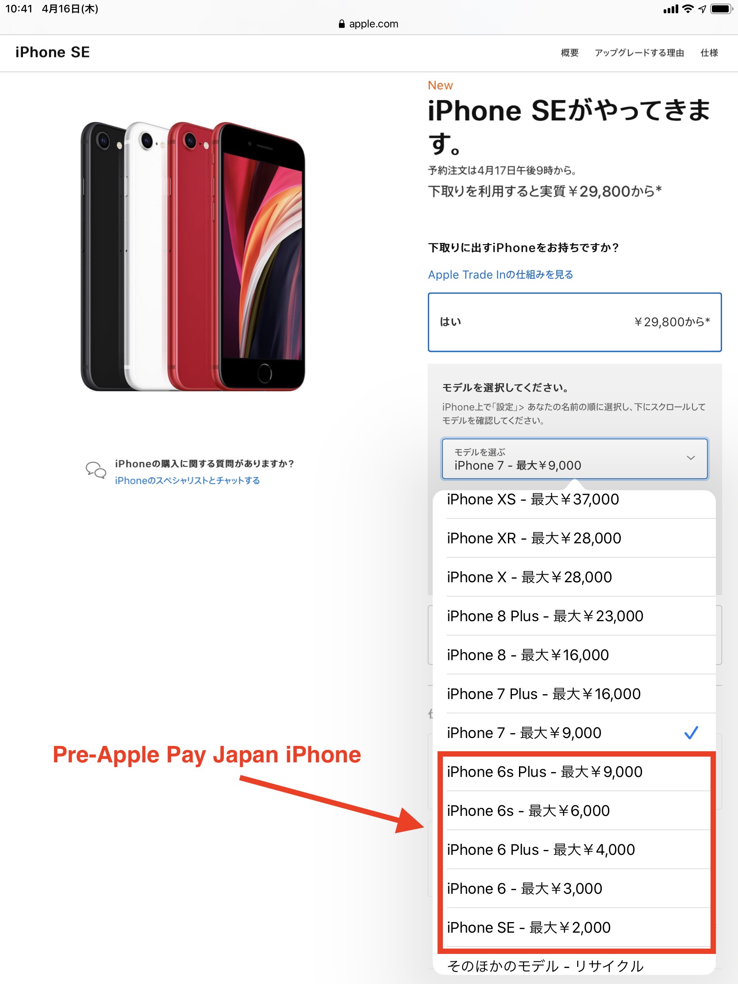Image resolution: width=738 pixels, height=984 pixels.
Task: Tap the cellular signal bars icon
Action: [671, 9]
